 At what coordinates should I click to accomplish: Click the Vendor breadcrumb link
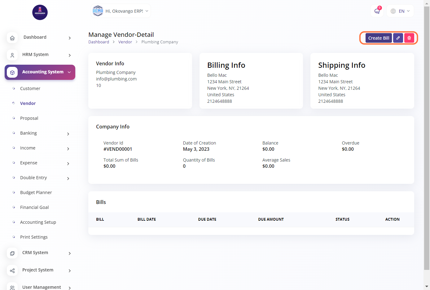(125, 42)
